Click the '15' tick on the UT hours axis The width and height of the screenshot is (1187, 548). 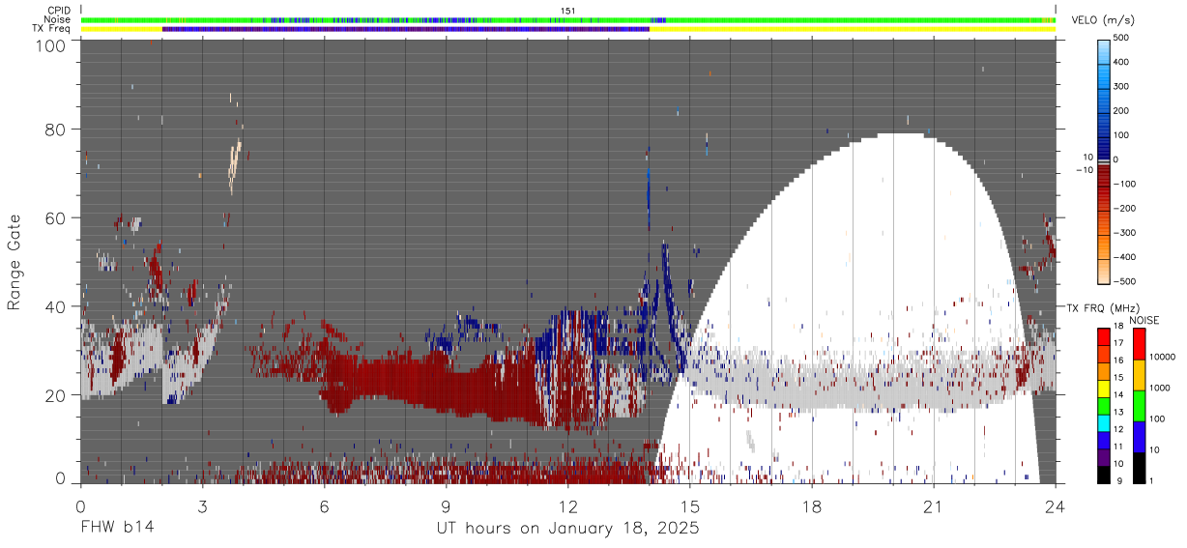pyautogui.click(x=690, y=505)
